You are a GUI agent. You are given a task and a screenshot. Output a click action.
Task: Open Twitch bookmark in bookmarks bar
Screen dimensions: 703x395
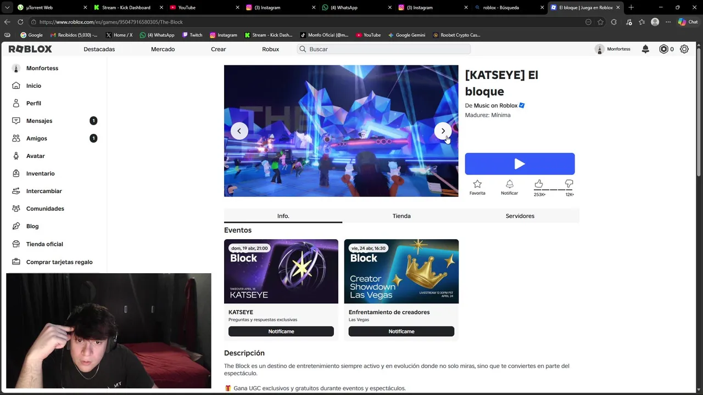click(192, 35)
